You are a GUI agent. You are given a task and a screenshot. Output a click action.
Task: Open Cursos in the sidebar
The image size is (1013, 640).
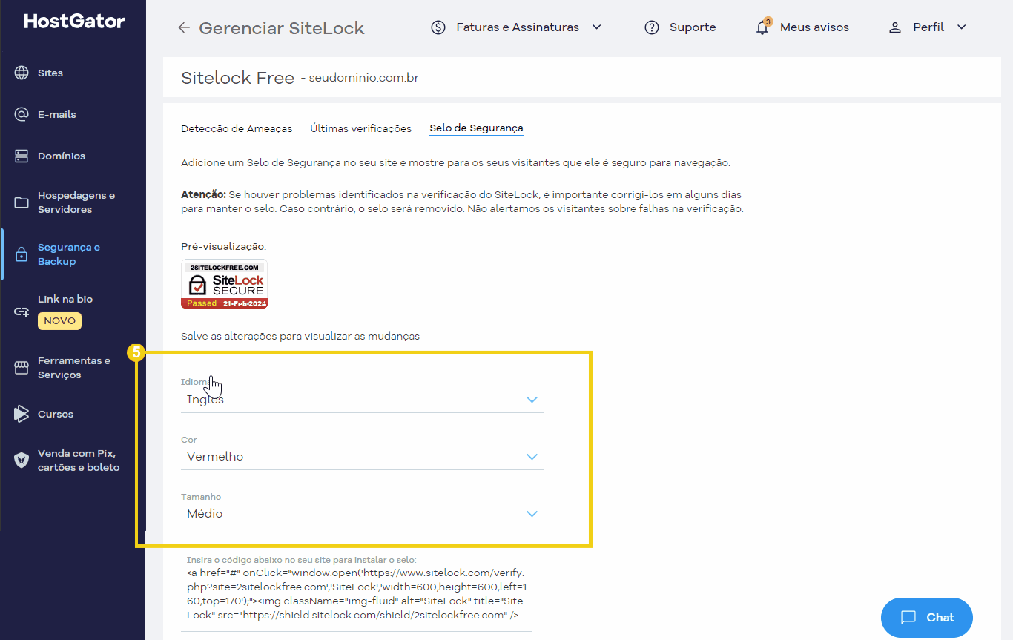click(x=56, y=414)
